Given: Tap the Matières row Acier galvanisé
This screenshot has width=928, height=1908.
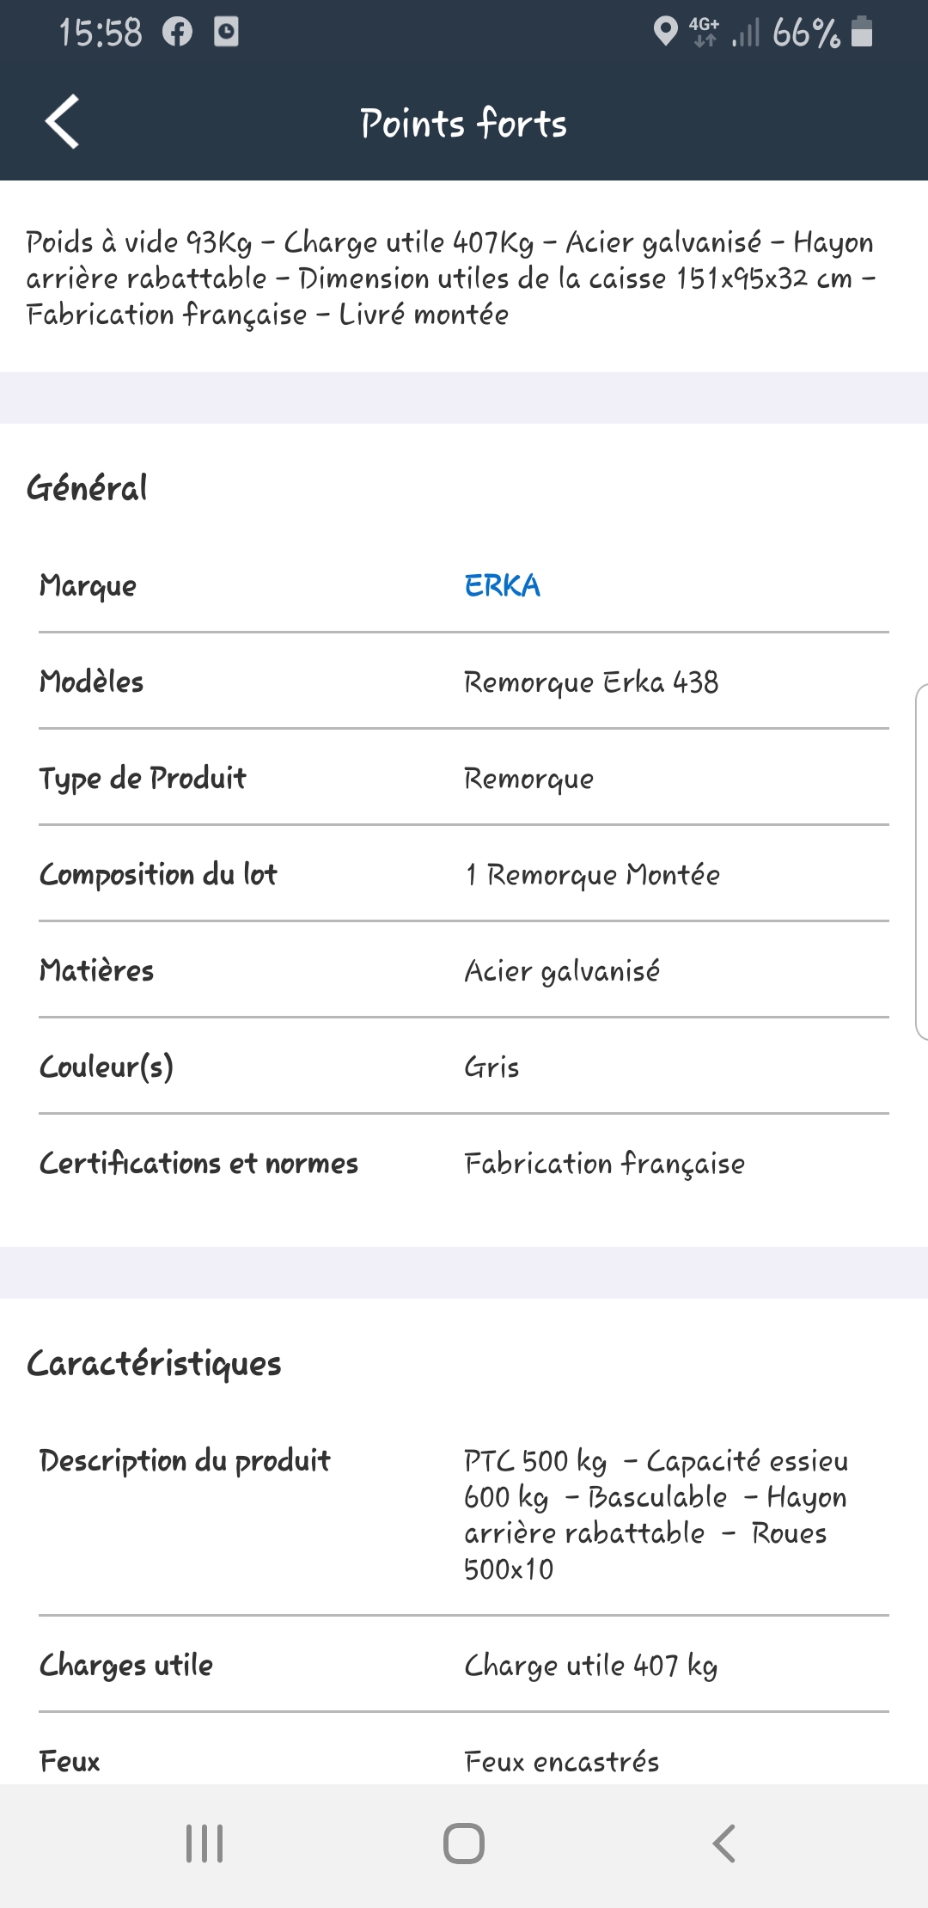Looking at the screenshot, I should pyautogui.click(x=562, y=971).
